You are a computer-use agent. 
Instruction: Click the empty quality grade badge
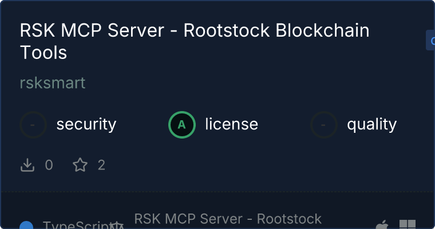click(324, 125)
